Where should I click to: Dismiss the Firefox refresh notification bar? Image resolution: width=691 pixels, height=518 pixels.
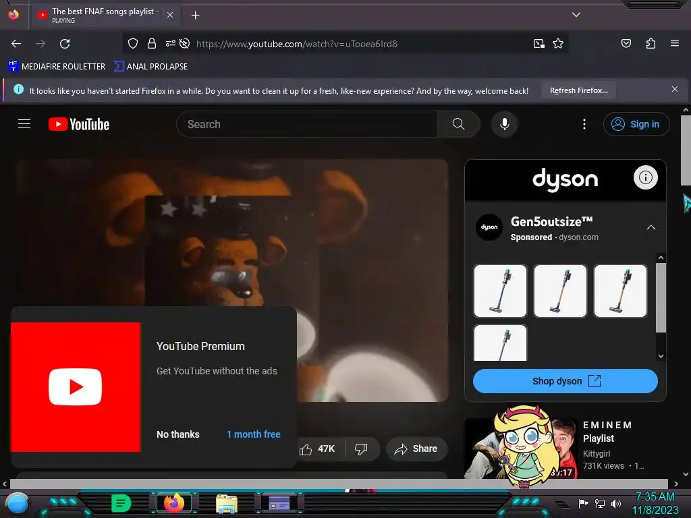pyautogui.click(x=674, y=89)
